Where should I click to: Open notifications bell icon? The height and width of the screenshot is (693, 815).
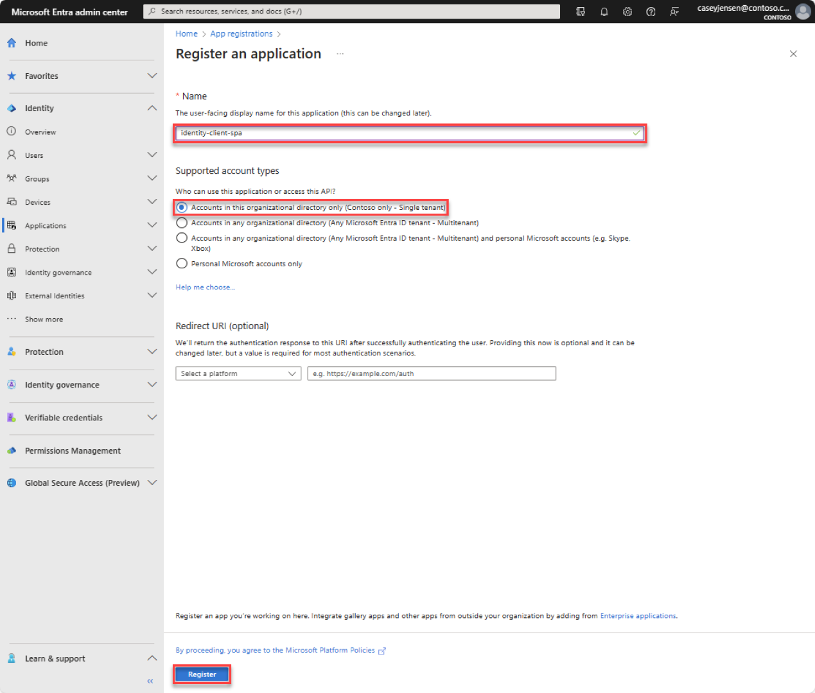[x=604, y=12]
